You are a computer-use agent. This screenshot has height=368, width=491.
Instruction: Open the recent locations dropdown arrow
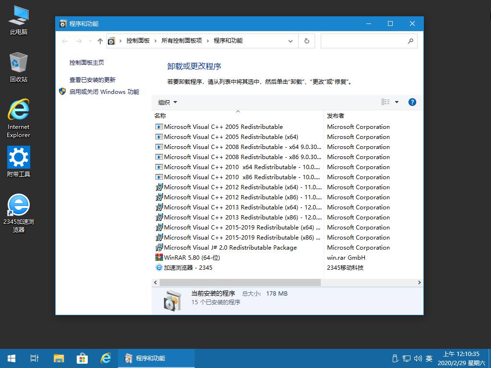click(x=90, y=41)
